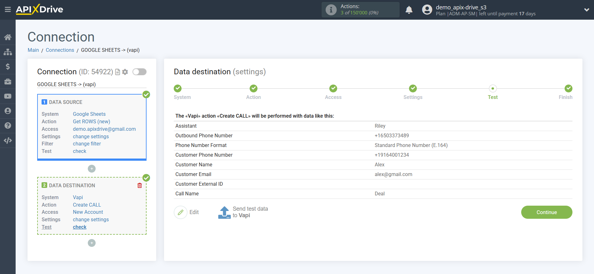Click the Continue button
Screen dimensions: 594x274
pos(547,212)
